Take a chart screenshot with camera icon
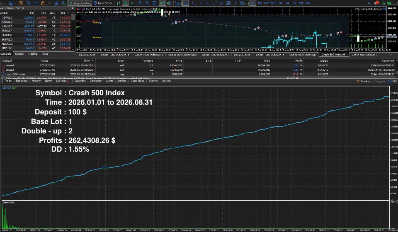 [x=177, y=3]
